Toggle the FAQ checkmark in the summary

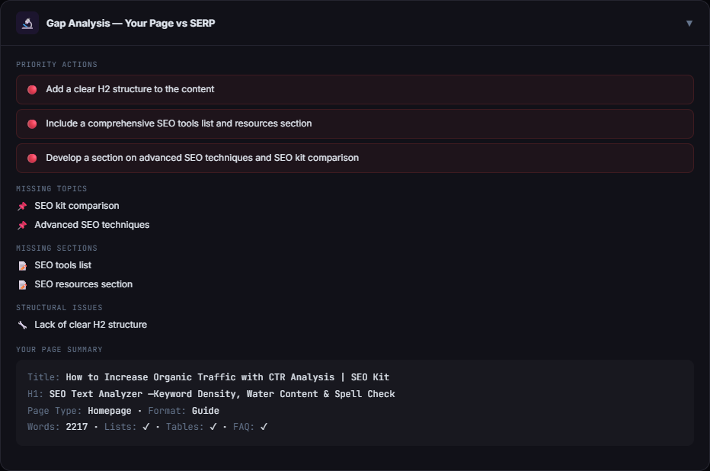click(x=264, y=427)
